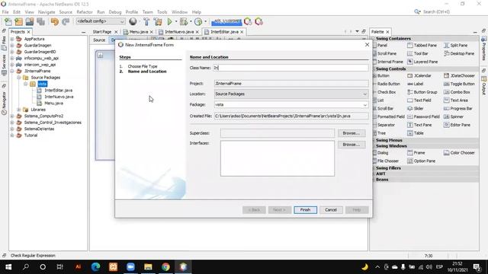Click the New Project toolbar icon
This screenshot has width=488, height=274.
[18, 21]
